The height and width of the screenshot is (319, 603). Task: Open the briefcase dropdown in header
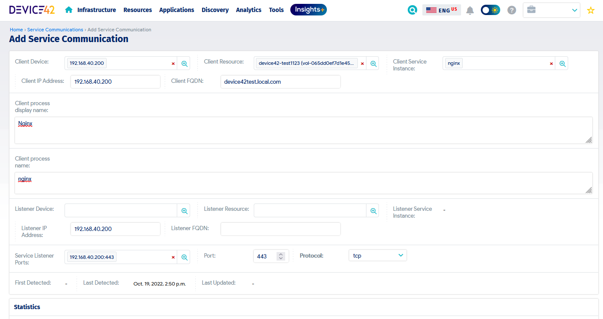[x=551, y=10]
